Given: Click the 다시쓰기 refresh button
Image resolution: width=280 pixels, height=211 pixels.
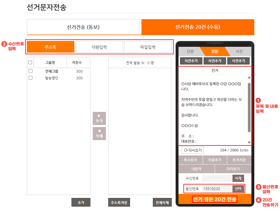Looking at the screenshot, I should pyautogui.click(x=192, y=150).
